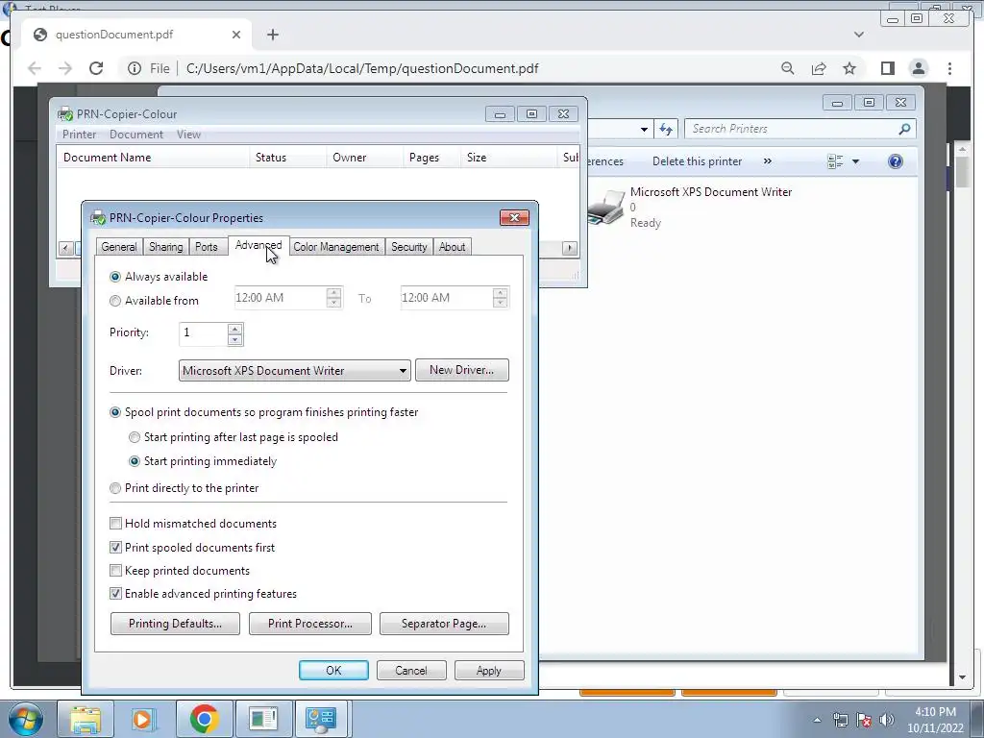Viewport: 984px width, 738px height.
Task: Click the New Driver button
Action: pyautogui.click(x=461, y=370)
